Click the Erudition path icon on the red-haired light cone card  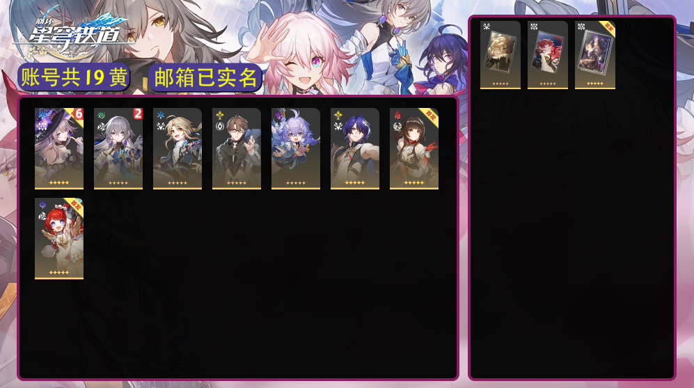click(534, 26)
